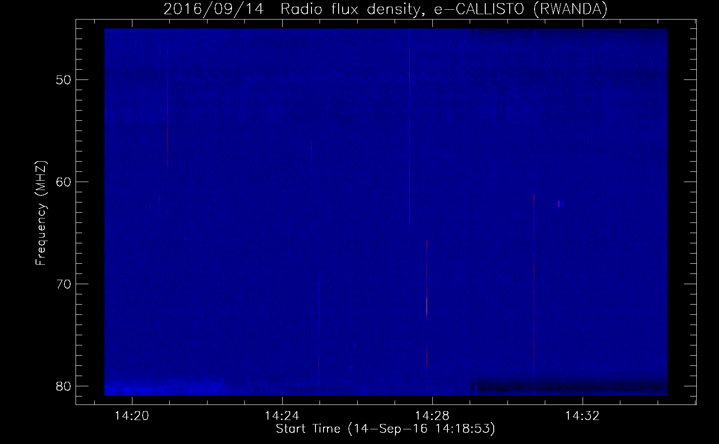
Task: Click the 70 frequency tick label
Action: coord(64,284)
